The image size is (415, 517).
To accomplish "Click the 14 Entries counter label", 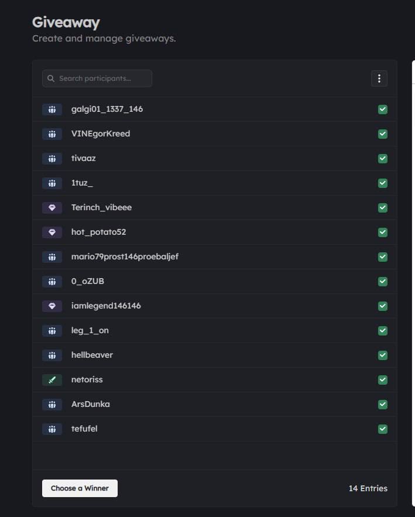I will pos(368,488).
